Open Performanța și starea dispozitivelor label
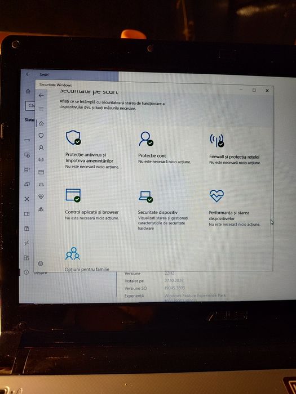The width and height of the screenshot is (296, 394). 229,216
